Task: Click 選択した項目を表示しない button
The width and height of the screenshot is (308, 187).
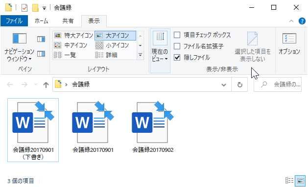Action: point(253,47)
